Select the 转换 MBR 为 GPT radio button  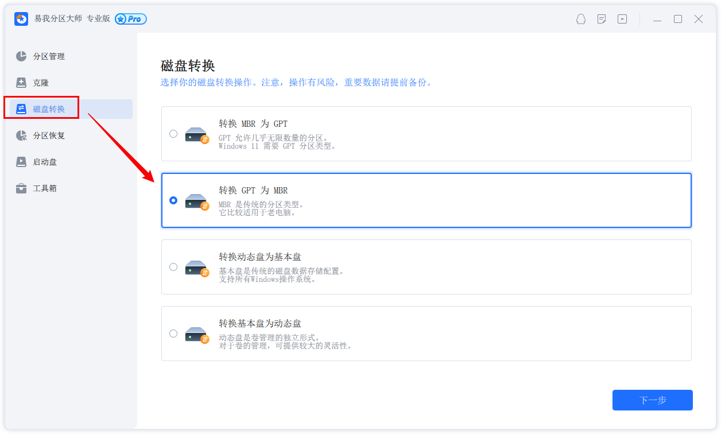[x=173, y=134]
